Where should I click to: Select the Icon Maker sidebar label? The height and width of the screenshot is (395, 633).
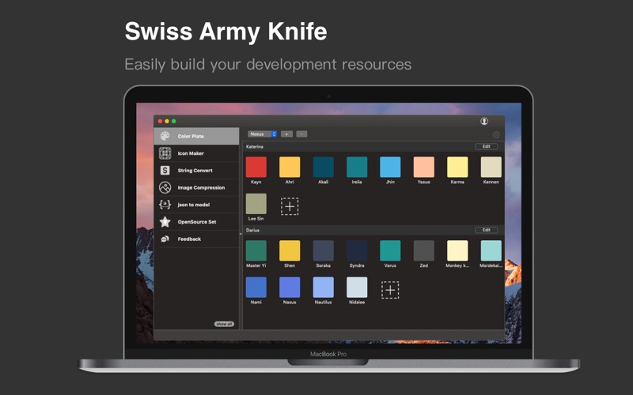[x=191, y=153]
